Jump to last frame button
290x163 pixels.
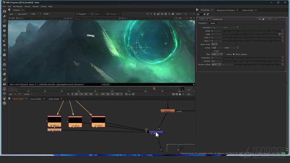117,94
